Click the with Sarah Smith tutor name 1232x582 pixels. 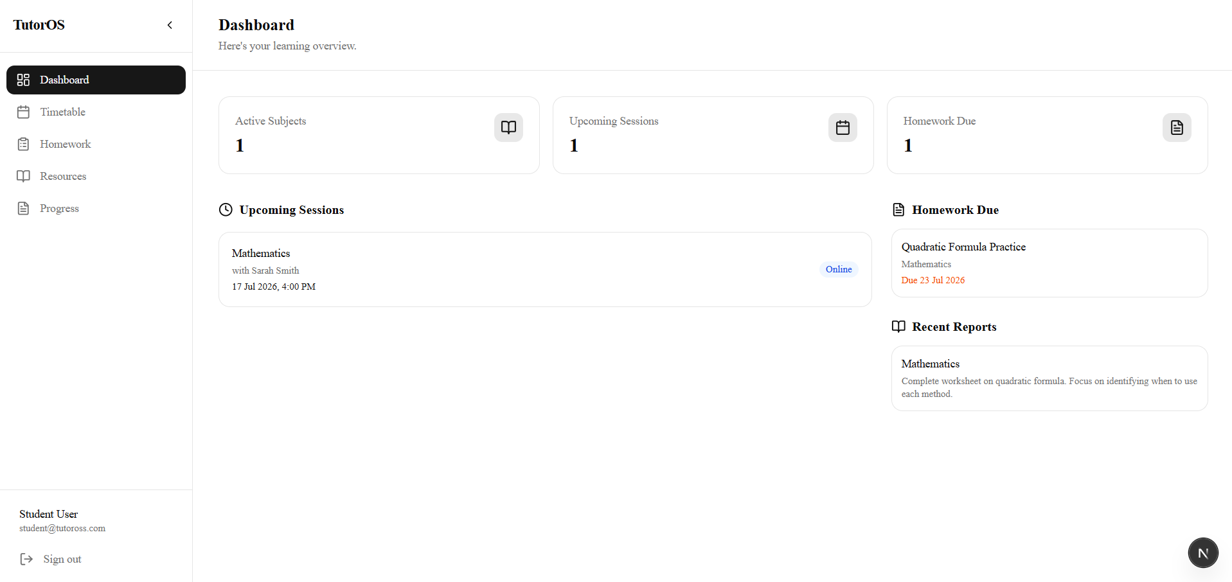tap(265, 270)
